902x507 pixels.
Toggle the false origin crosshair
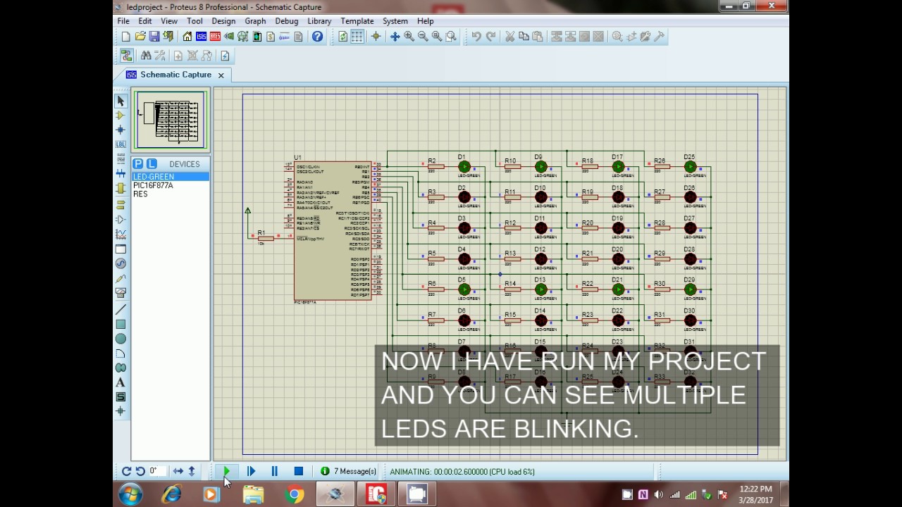[376, 37]
